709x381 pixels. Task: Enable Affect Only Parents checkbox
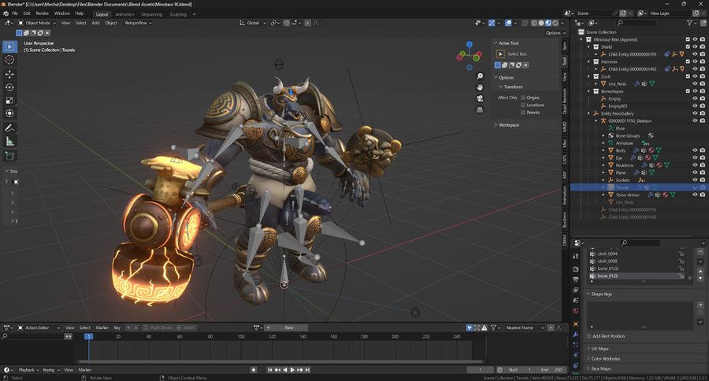pos(523,112)
